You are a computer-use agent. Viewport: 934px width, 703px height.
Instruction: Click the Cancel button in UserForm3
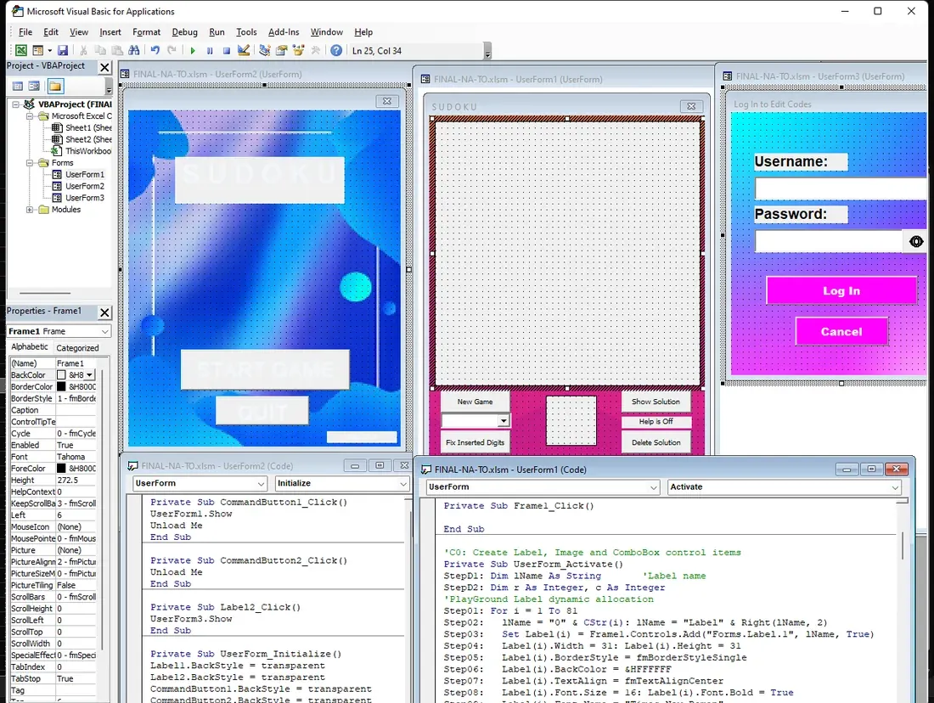pyautogui.click(x=841, y=332)
